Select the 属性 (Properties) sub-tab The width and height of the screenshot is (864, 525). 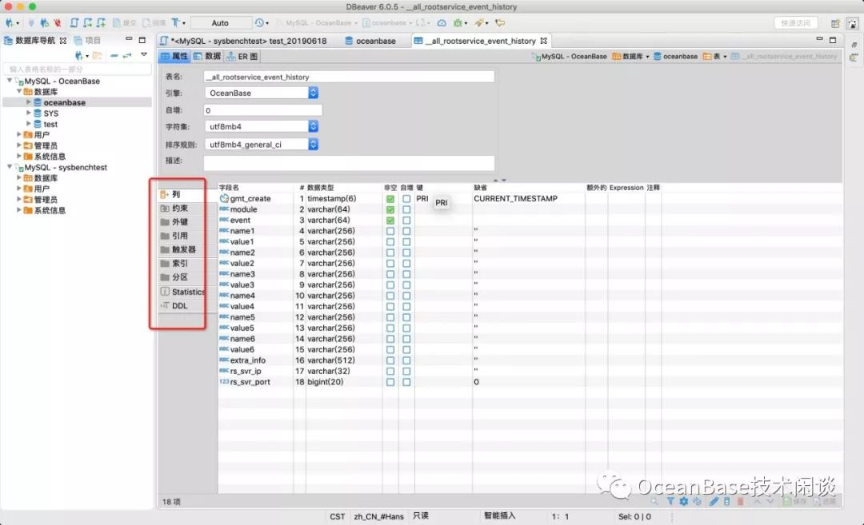(174, 56)
